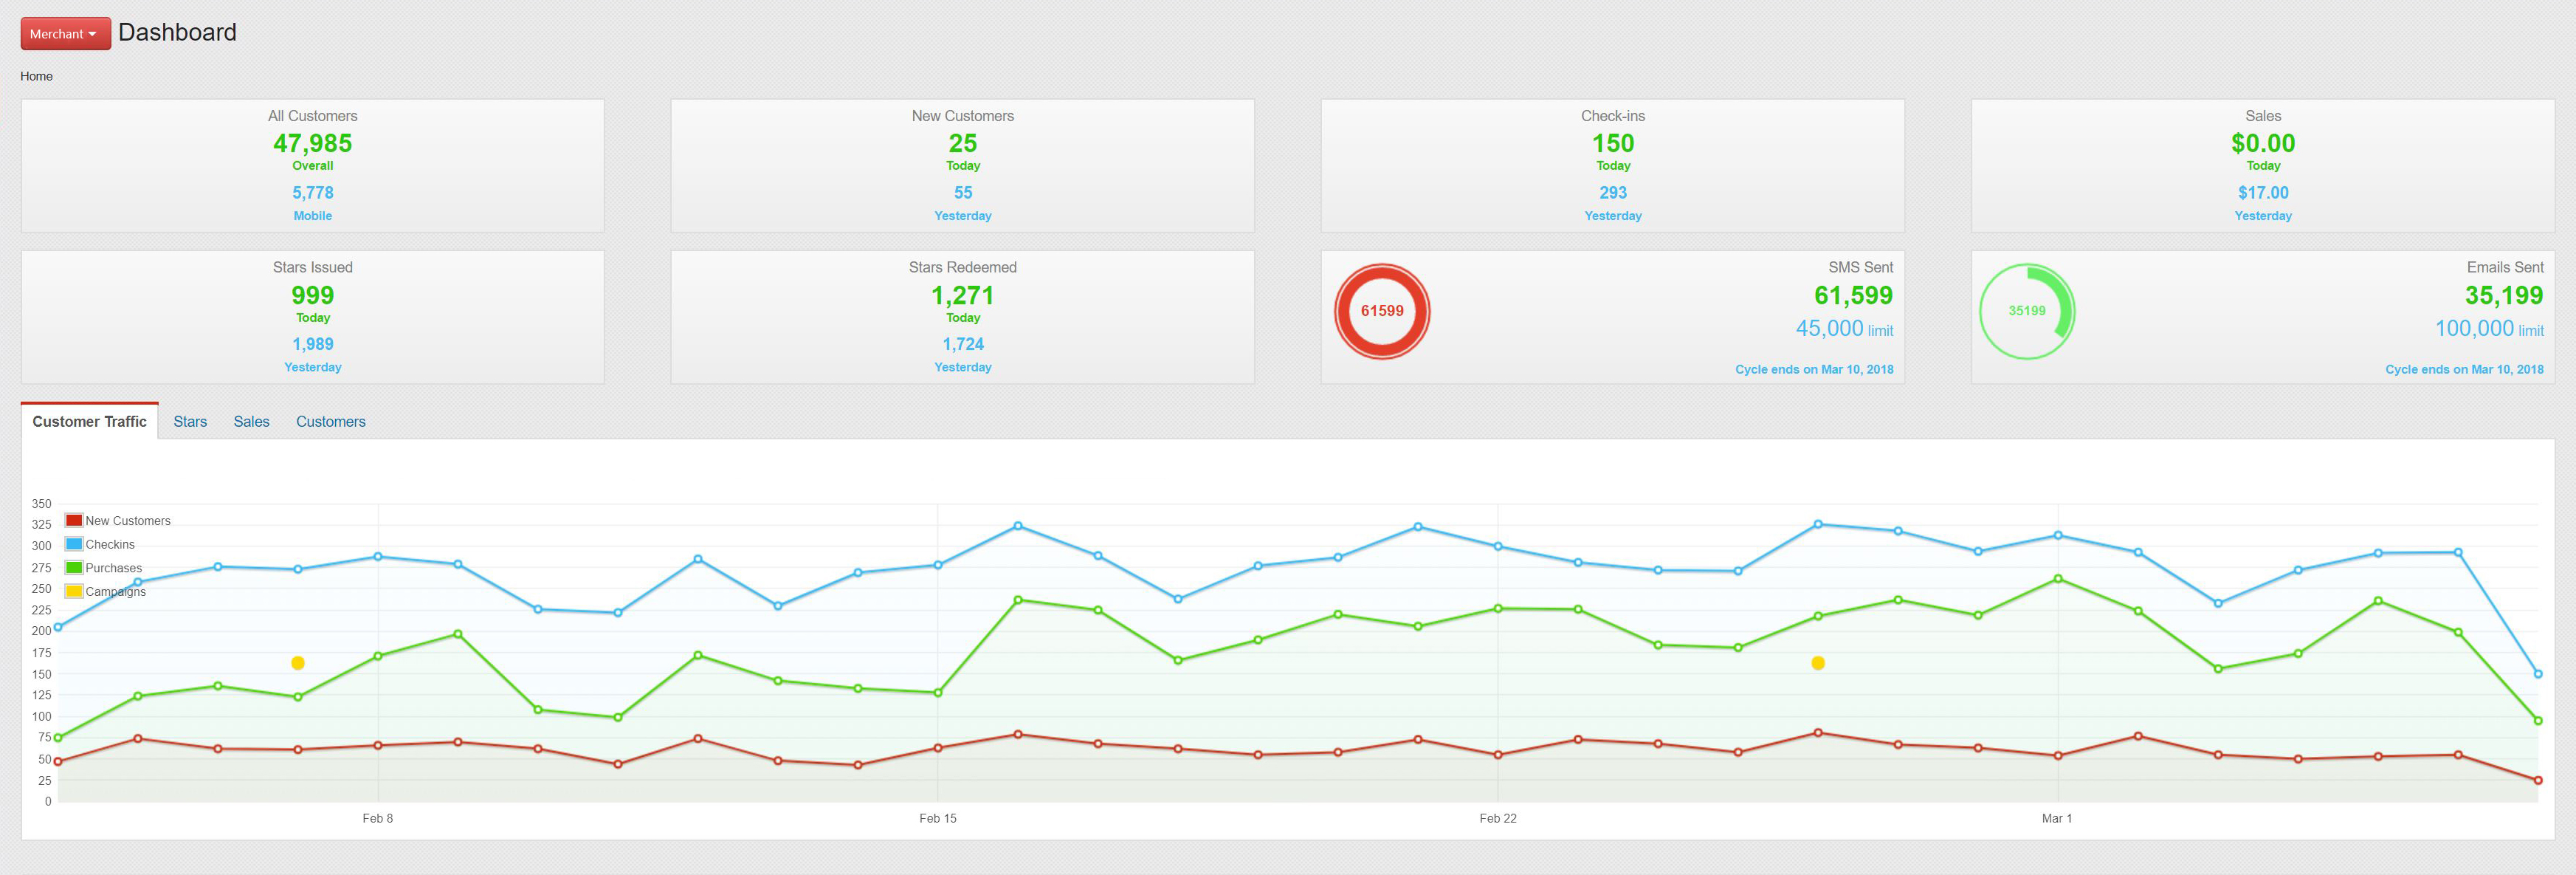Click the Sales yesterday amount $17.00

click(x=2262, y=193)
